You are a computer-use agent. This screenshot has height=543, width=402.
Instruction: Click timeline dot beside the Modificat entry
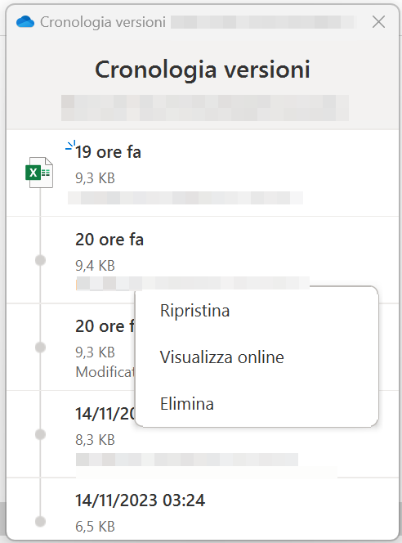click(41, 348)
